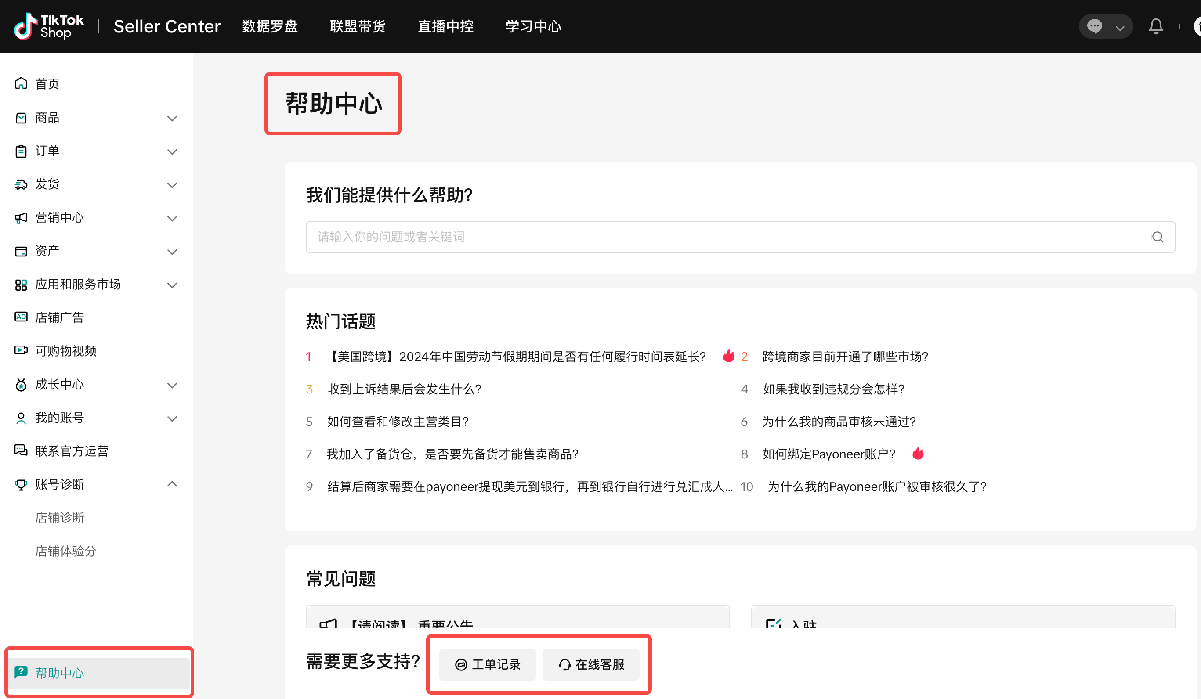Viewport: 1201px width, 699px height.
Task: Open hot topic 如何绑定Payoneer账户?
Action: coord(828,454)
